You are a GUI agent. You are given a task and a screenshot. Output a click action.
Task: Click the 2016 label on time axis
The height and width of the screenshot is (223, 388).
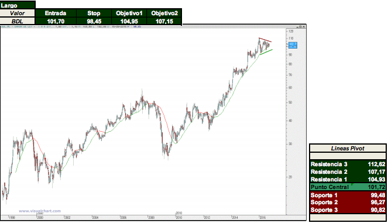click(262, 218)
